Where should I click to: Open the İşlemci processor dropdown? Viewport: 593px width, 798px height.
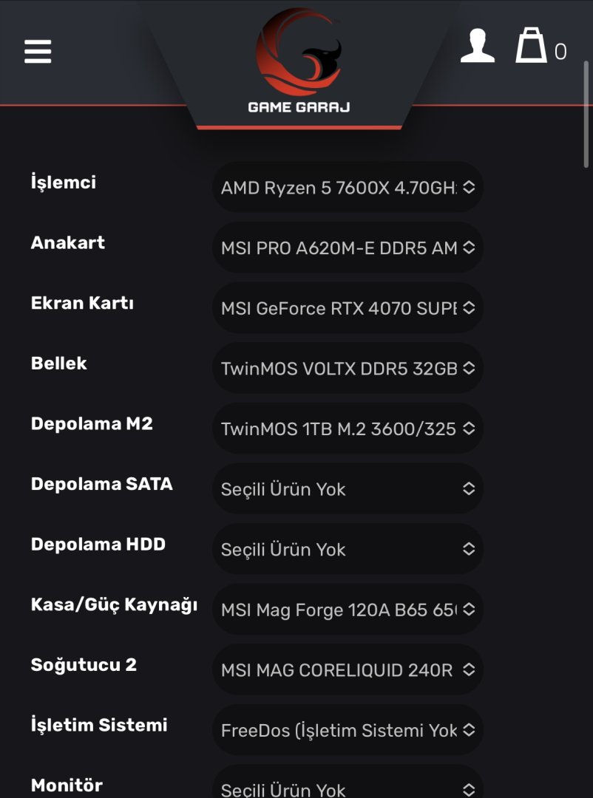(348, 188)
